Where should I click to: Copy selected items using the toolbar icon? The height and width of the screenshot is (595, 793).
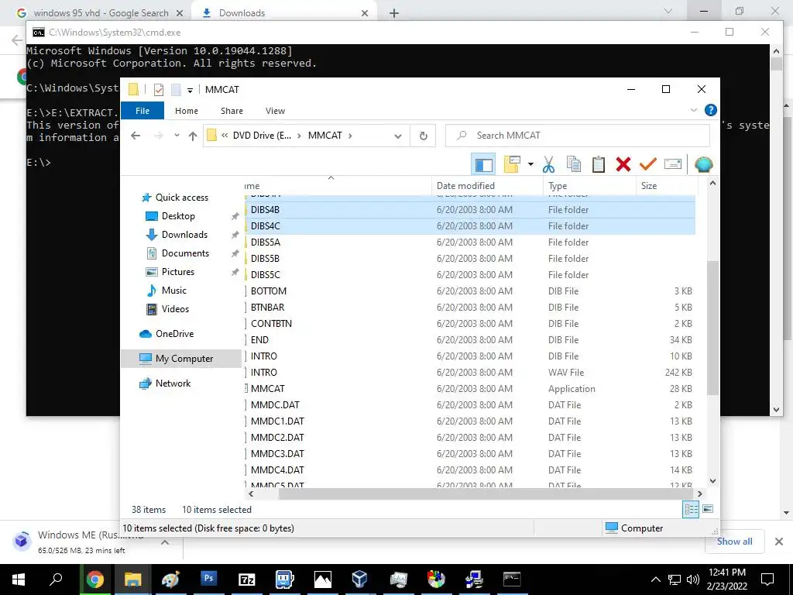574,164
